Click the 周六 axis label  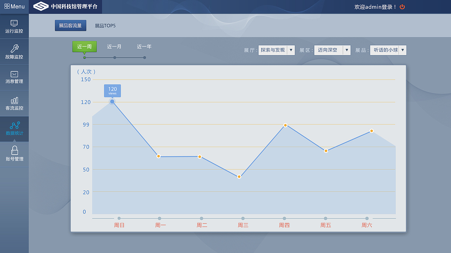coord(367,225)
